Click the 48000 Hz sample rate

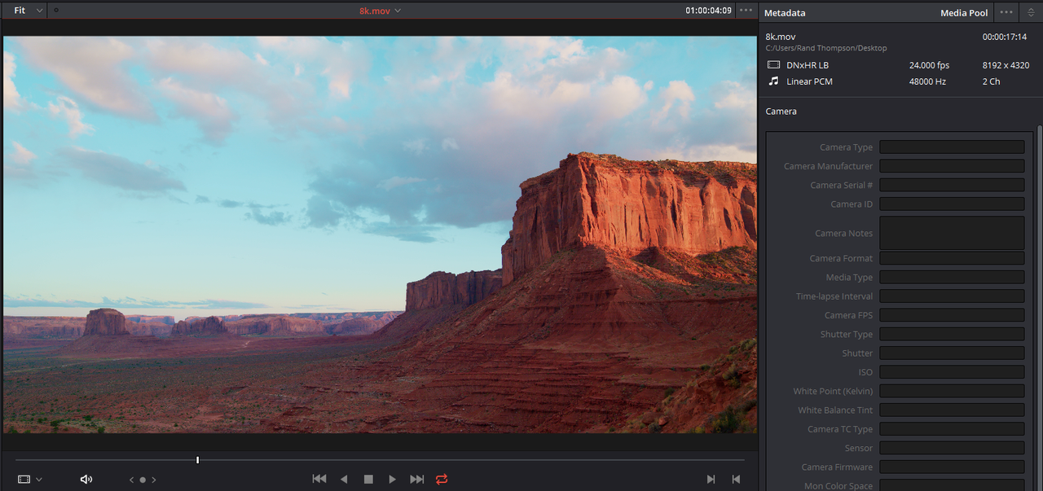point(927,81)
